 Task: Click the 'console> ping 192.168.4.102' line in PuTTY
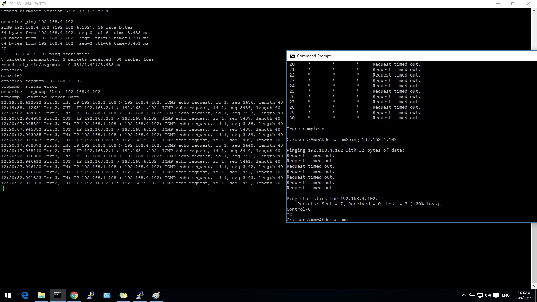(37, 22)
